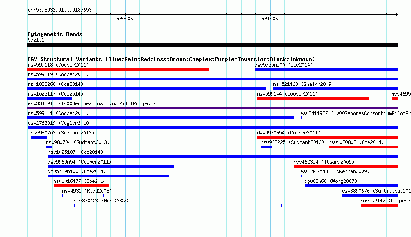The image size is (411, 237).
Task: Click the nsv462314 (Itsara2009) label
Action: [x=324, y=162]
